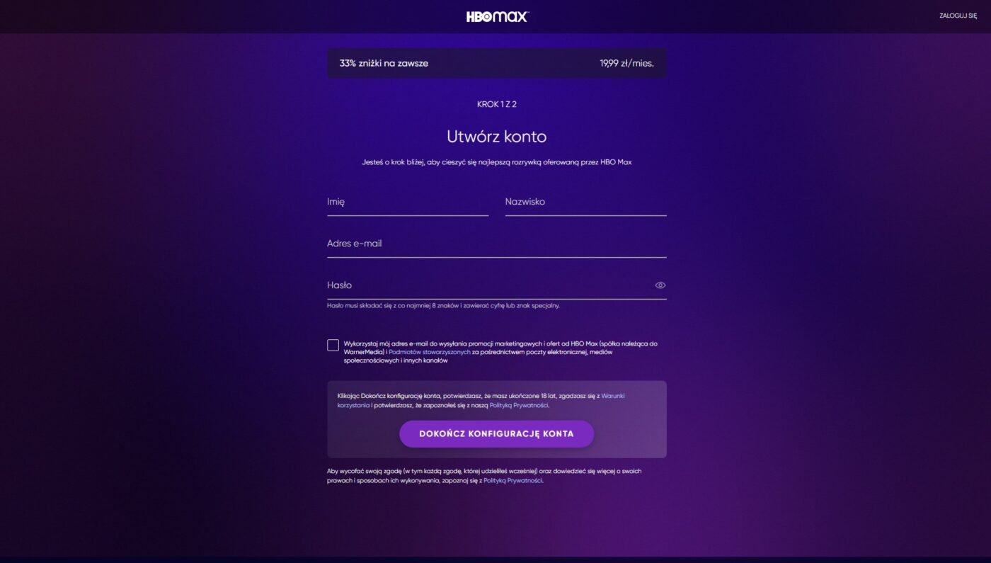The width and height of the screenshot is (991, 563).
Task: Select the Hasło password field
Action: (488, 285)
